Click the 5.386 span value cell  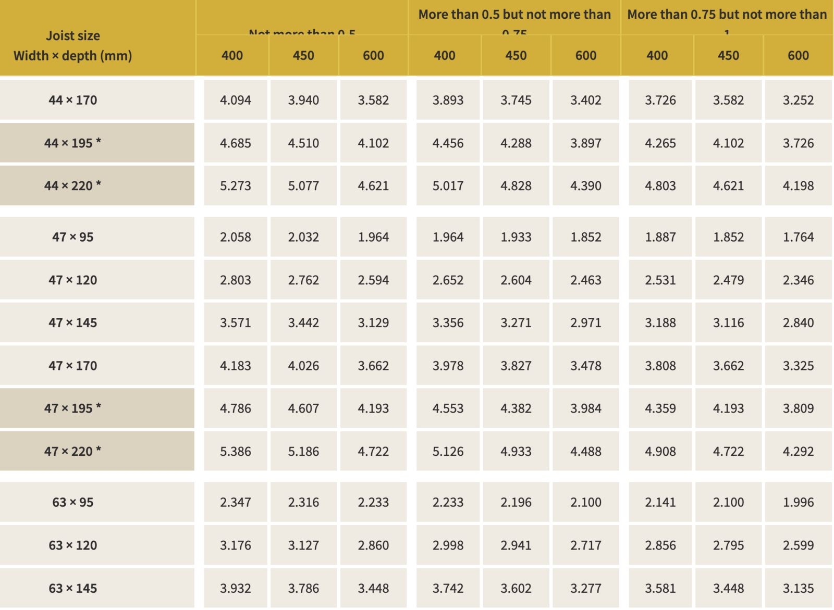coord(236,451)
